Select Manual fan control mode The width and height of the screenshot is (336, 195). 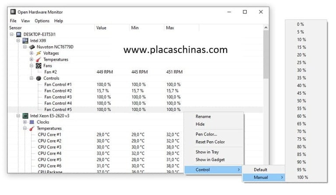264,177
